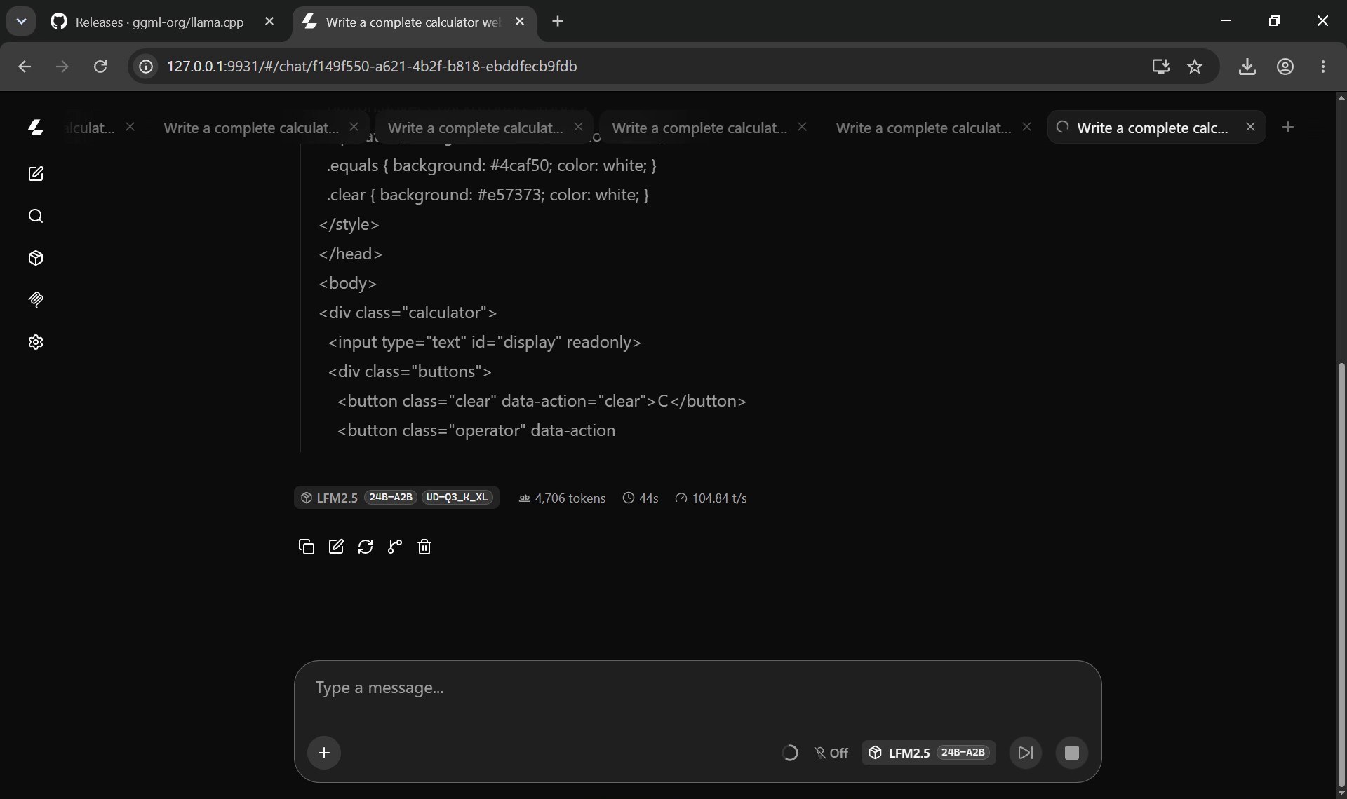Click into the Type a message field

(697, 688)
